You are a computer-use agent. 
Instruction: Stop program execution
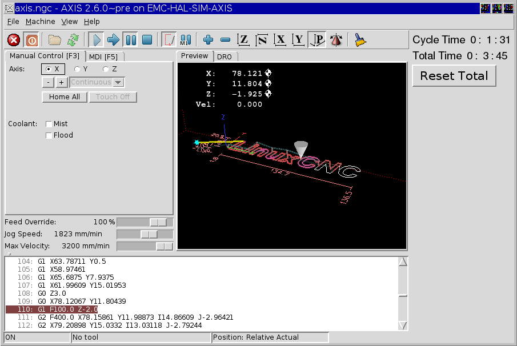(147, 40)
